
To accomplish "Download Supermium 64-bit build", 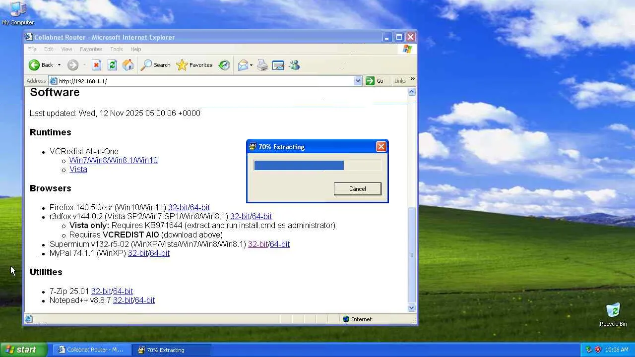I will (280, 244).
